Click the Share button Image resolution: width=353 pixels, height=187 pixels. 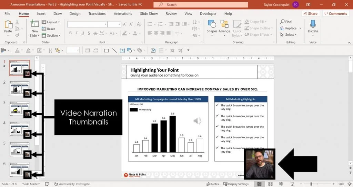point(311,13)
